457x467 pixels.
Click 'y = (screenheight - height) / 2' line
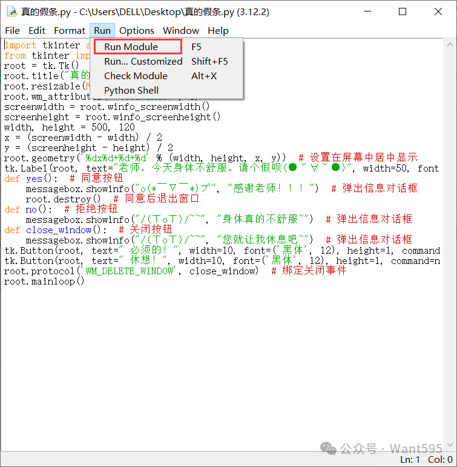88,148
